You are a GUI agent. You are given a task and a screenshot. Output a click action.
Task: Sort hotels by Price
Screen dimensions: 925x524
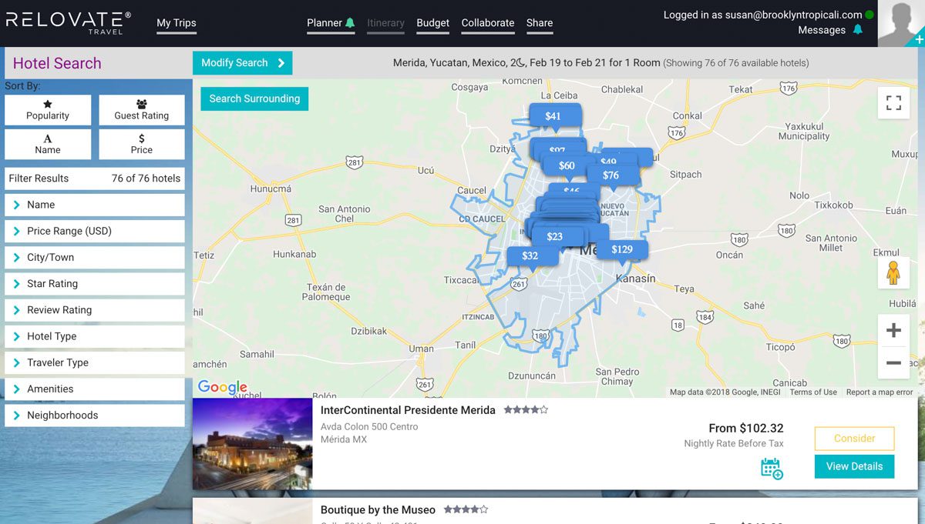click(x=142, y=144)
